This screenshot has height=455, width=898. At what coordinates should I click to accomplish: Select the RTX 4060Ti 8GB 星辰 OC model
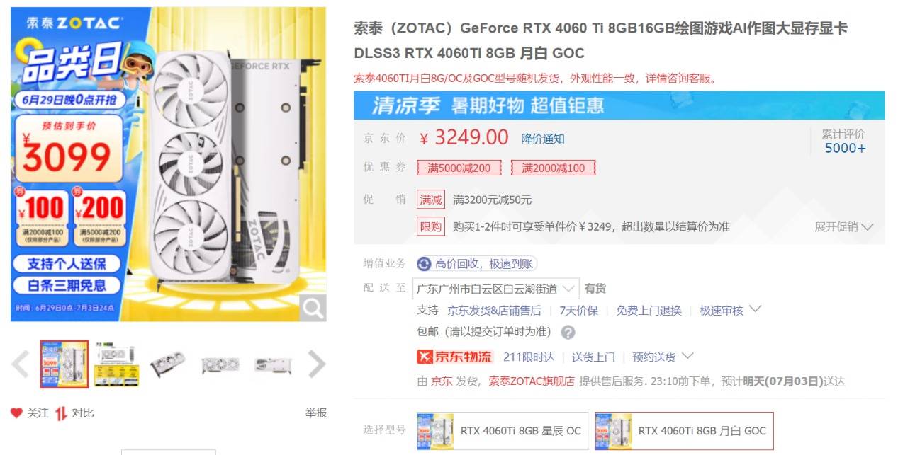tap(503, 430)
